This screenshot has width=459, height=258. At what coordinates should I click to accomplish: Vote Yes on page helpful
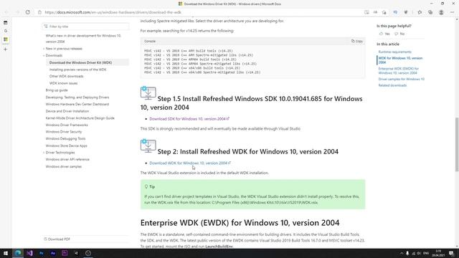point(384,34)
